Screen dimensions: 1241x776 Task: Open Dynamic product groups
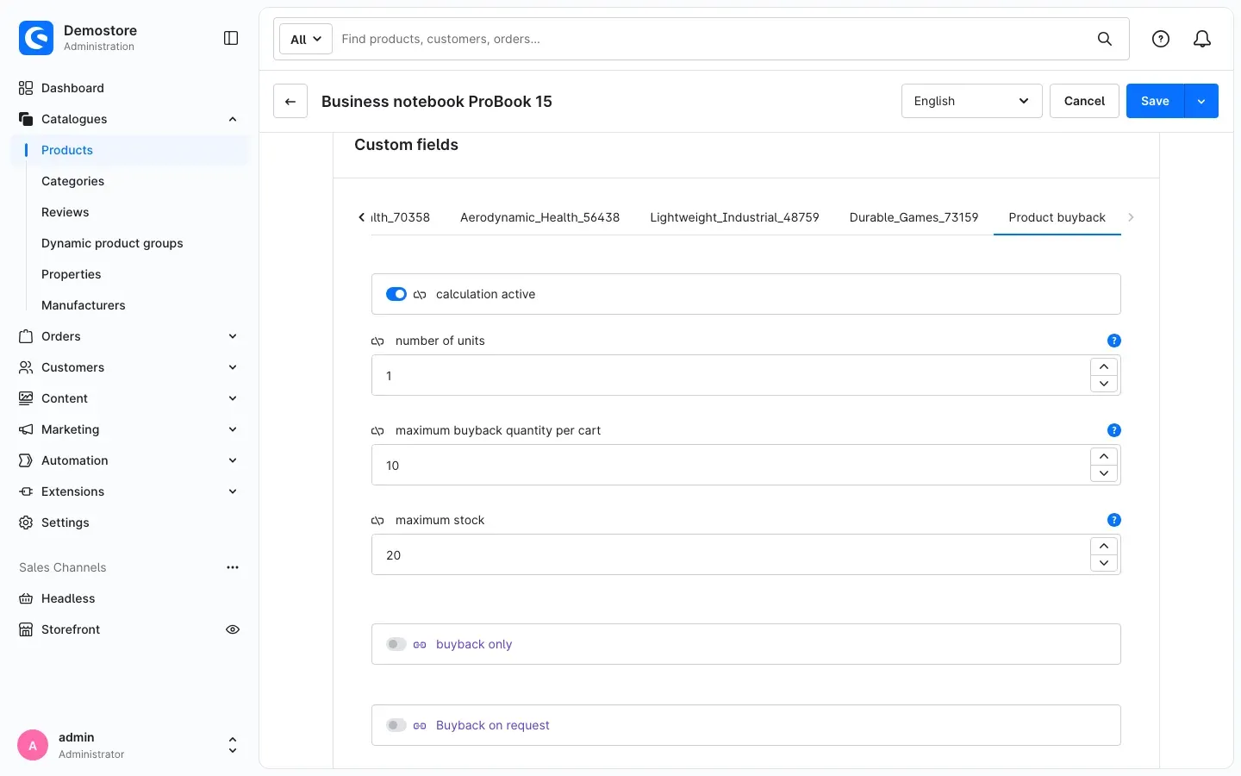tap(112, 243)
